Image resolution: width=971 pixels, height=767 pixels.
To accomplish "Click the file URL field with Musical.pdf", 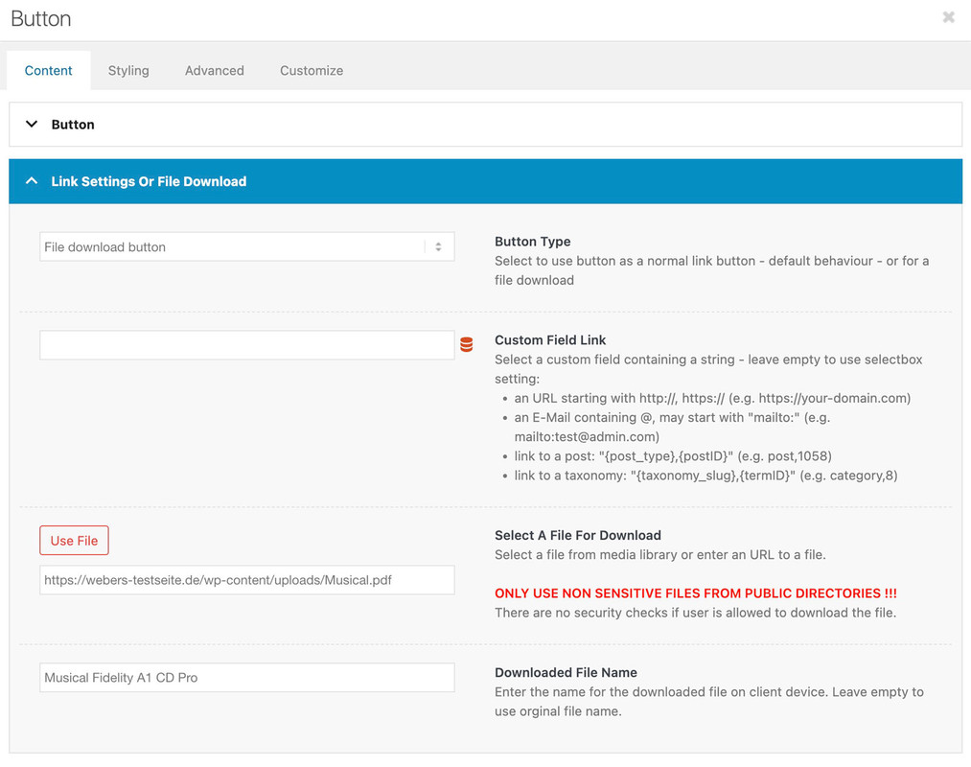I will click(x=247, y=580).
